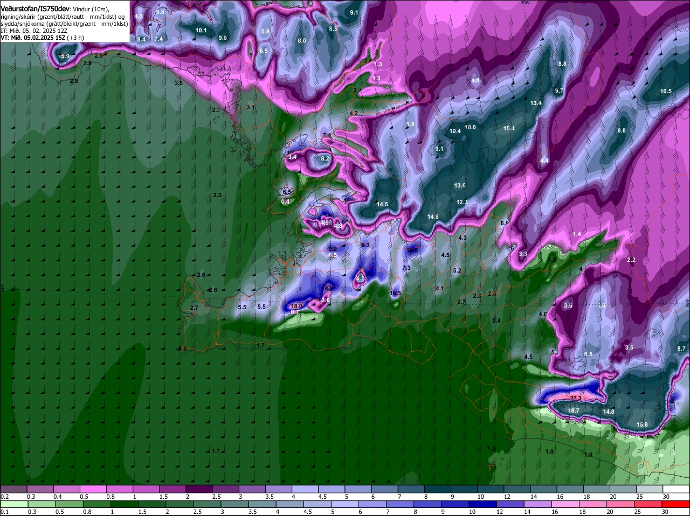Click the 14.5 value on the map

(382, 204)
